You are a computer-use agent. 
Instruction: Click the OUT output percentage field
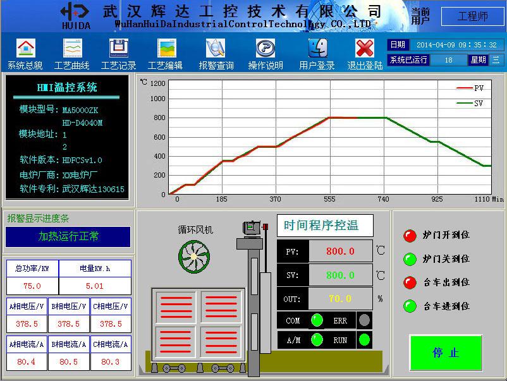tap(340, 299)
